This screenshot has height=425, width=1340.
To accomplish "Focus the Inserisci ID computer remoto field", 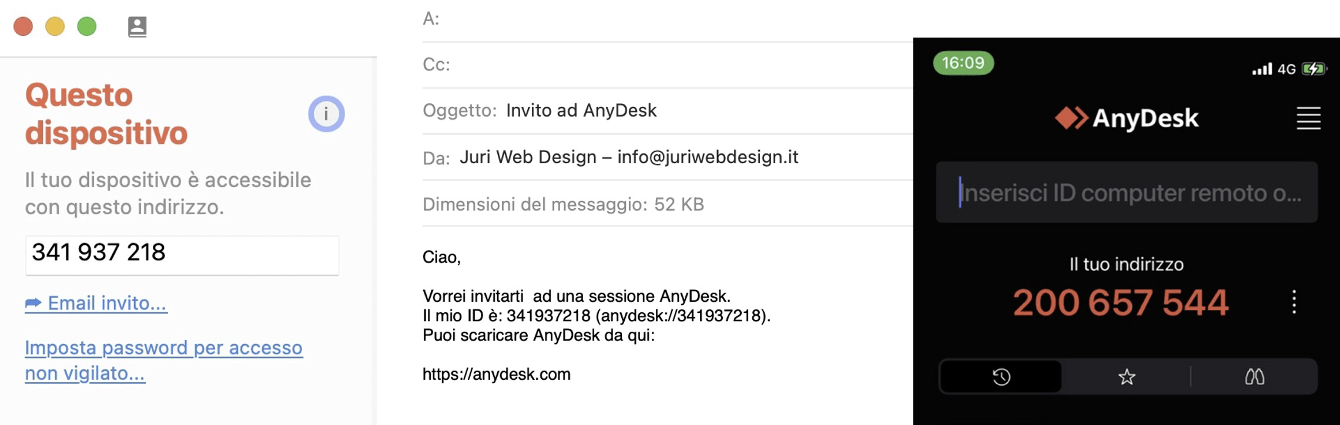I will coord(1127,193).
